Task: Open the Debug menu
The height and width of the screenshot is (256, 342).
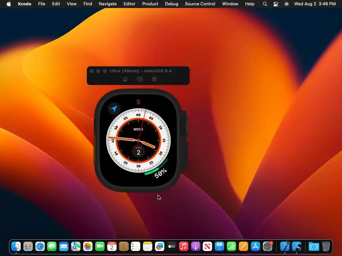Action: tap(171, 4)
